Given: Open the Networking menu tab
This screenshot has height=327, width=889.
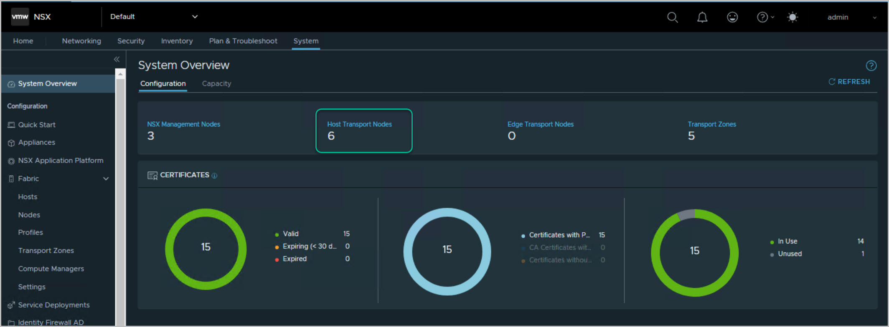Looking at the screenshot, I should [81, 41].
